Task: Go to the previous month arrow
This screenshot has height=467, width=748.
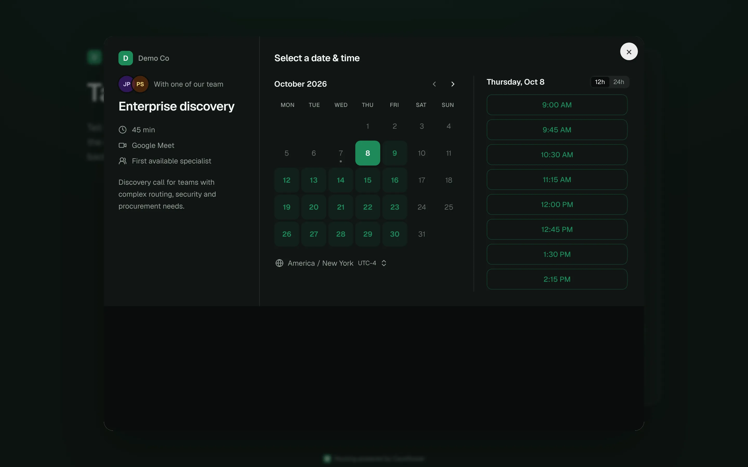Action: coord(434,84)
